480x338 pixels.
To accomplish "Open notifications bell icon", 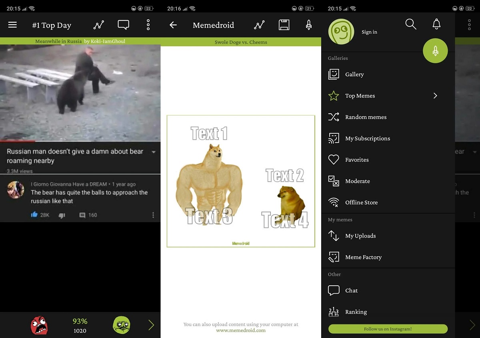I will [436, 24].
